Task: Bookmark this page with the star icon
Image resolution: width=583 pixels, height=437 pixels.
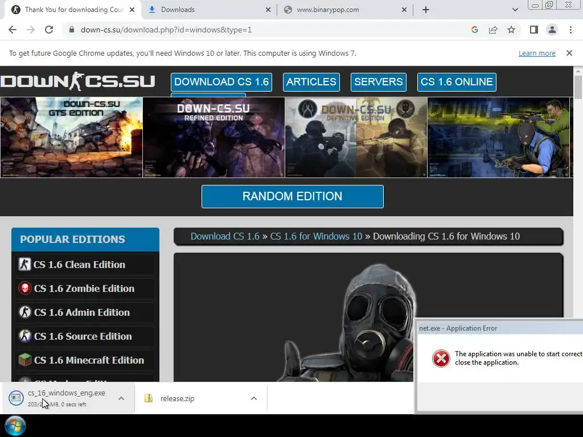Action: [511, 30]
